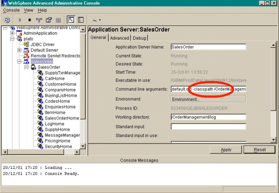Click tree panel scroll down arrow

click(x=83, y=146)
